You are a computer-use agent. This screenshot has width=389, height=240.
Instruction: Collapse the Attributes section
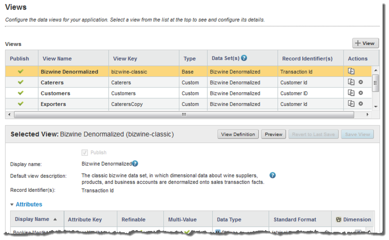tap(12, 205)
